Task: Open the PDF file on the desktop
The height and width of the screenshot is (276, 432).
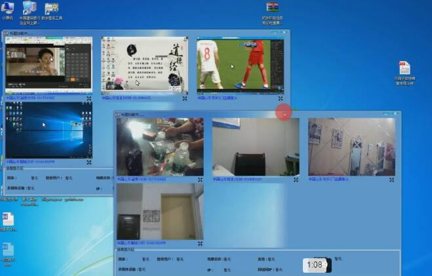Action: click(404, 70)
